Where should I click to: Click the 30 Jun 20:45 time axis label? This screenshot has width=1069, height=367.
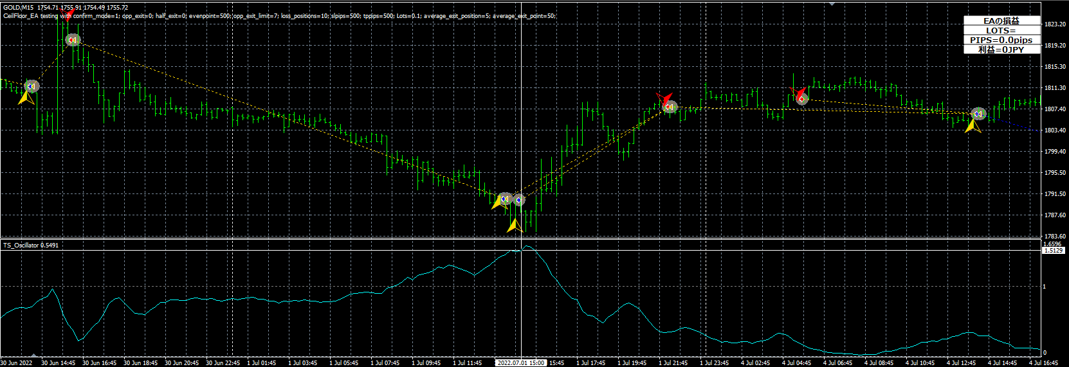click(x=181, y=363)
